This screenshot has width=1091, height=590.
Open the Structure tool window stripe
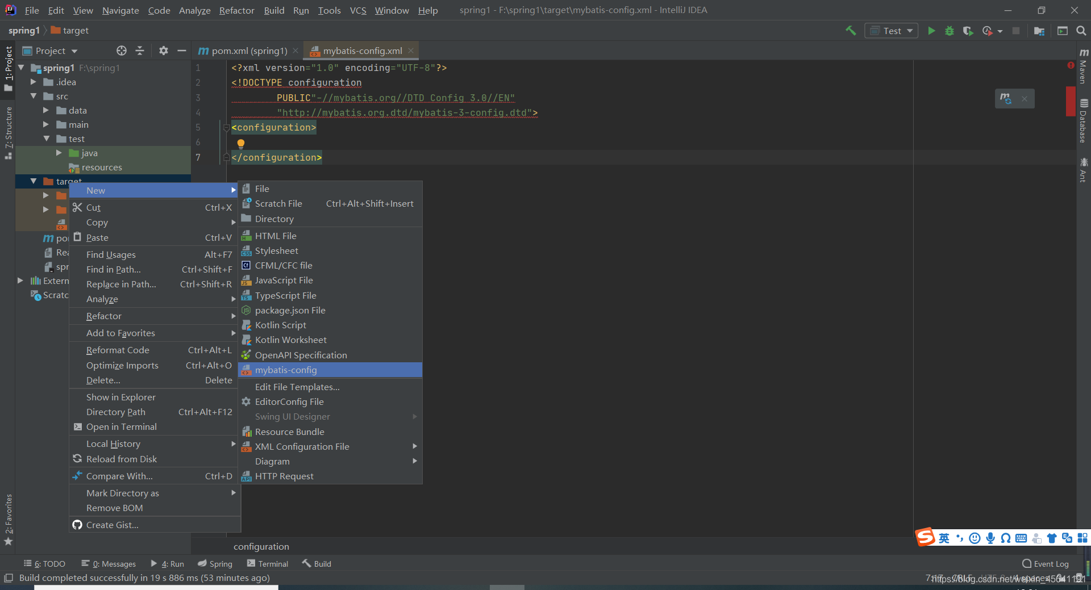coord(8,133)
